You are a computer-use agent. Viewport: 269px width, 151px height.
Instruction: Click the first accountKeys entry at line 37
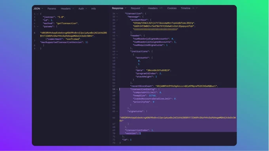click(164, 23)
